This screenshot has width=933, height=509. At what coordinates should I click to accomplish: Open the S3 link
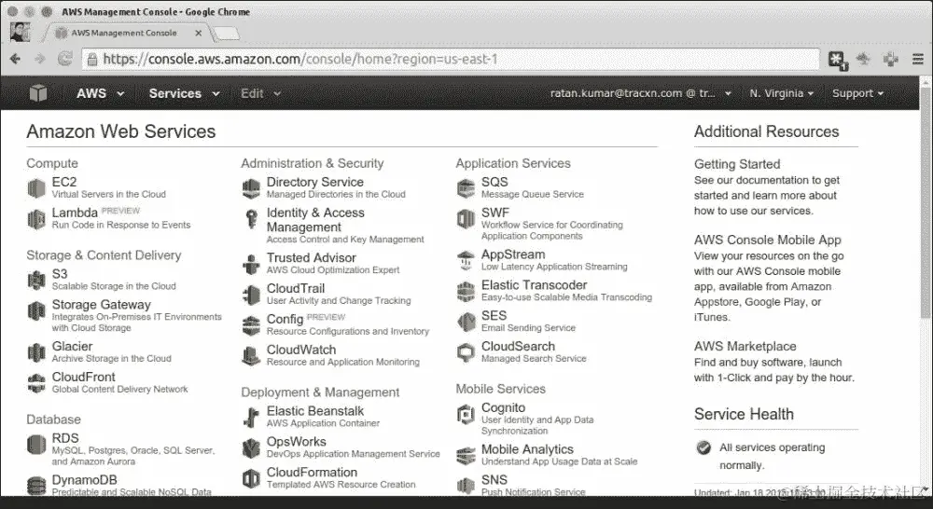(x=60, y=274)
